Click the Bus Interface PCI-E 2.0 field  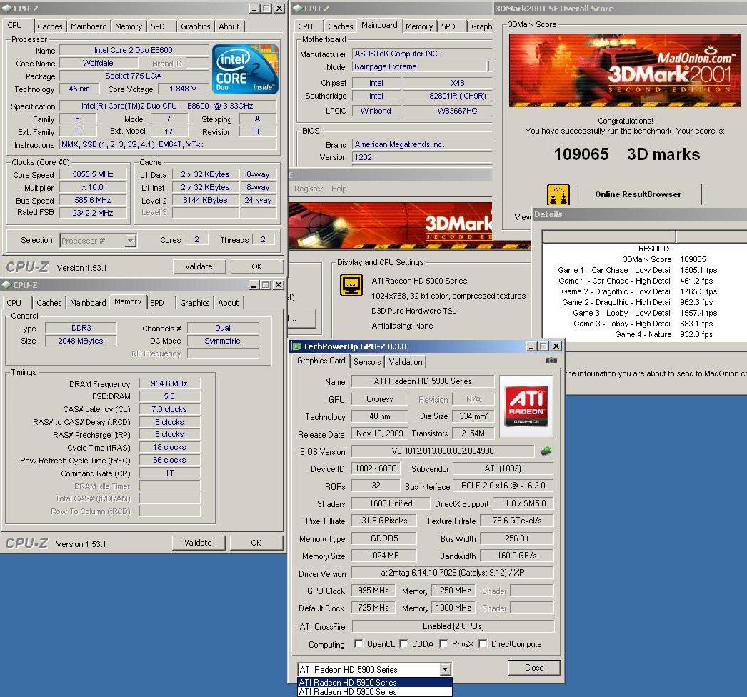click(x=503, y=486)
